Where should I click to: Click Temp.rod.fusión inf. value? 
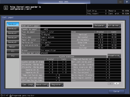[108, 59]
